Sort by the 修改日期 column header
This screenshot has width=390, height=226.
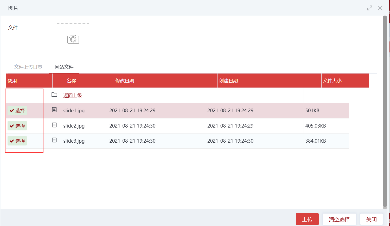coord(166,81)
